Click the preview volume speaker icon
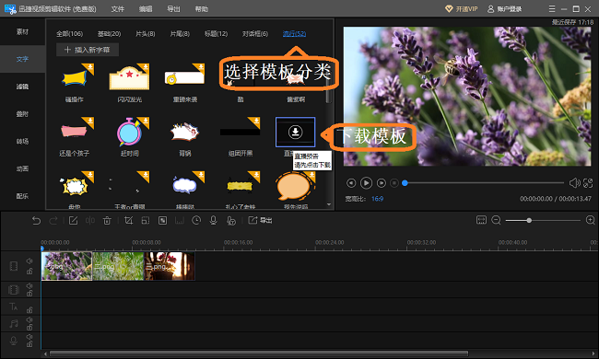 point(574,183)
